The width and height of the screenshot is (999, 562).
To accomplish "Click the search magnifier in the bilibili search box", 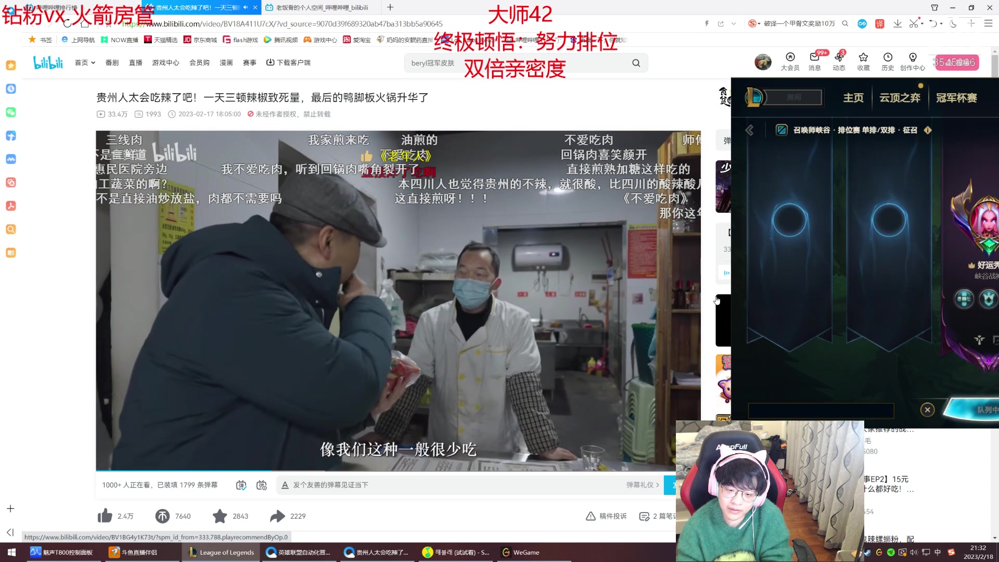I will 636,63.
